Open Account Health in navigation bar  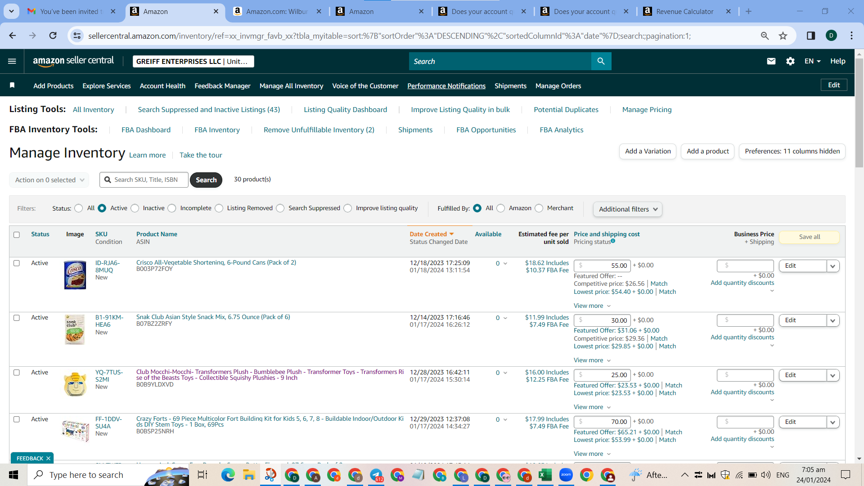162,86
